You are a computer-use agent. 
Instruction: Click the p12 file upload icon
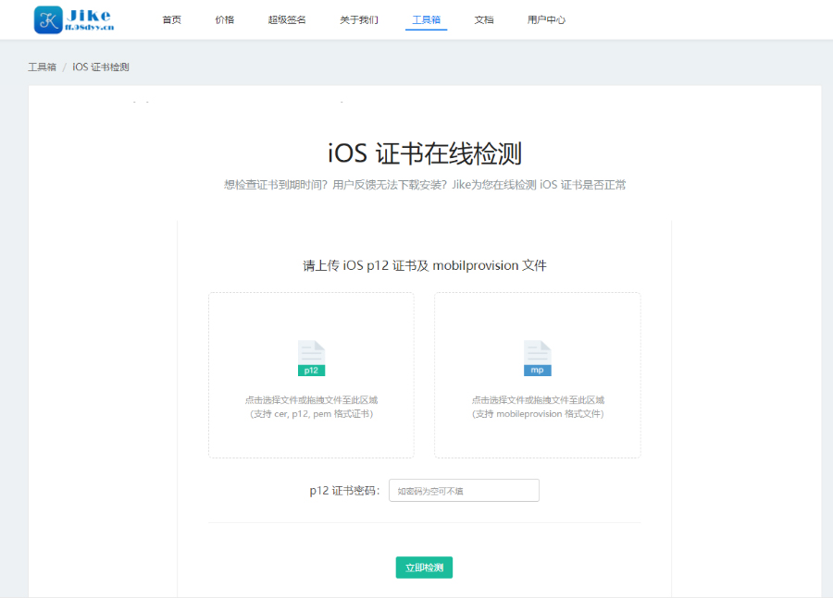point(311,359)
